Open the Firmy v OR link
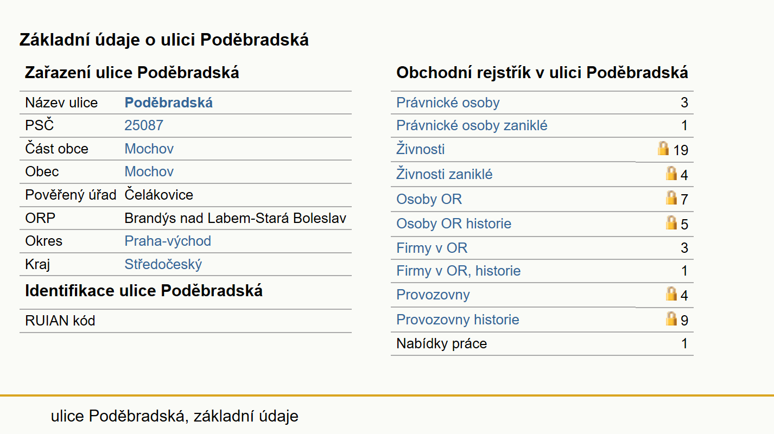 click(x=432, y=248)
